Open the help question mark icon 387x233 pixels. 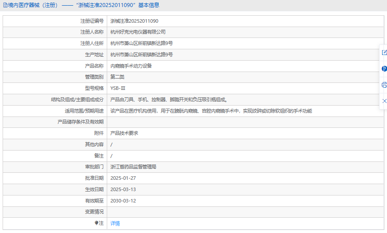[384, 69]
